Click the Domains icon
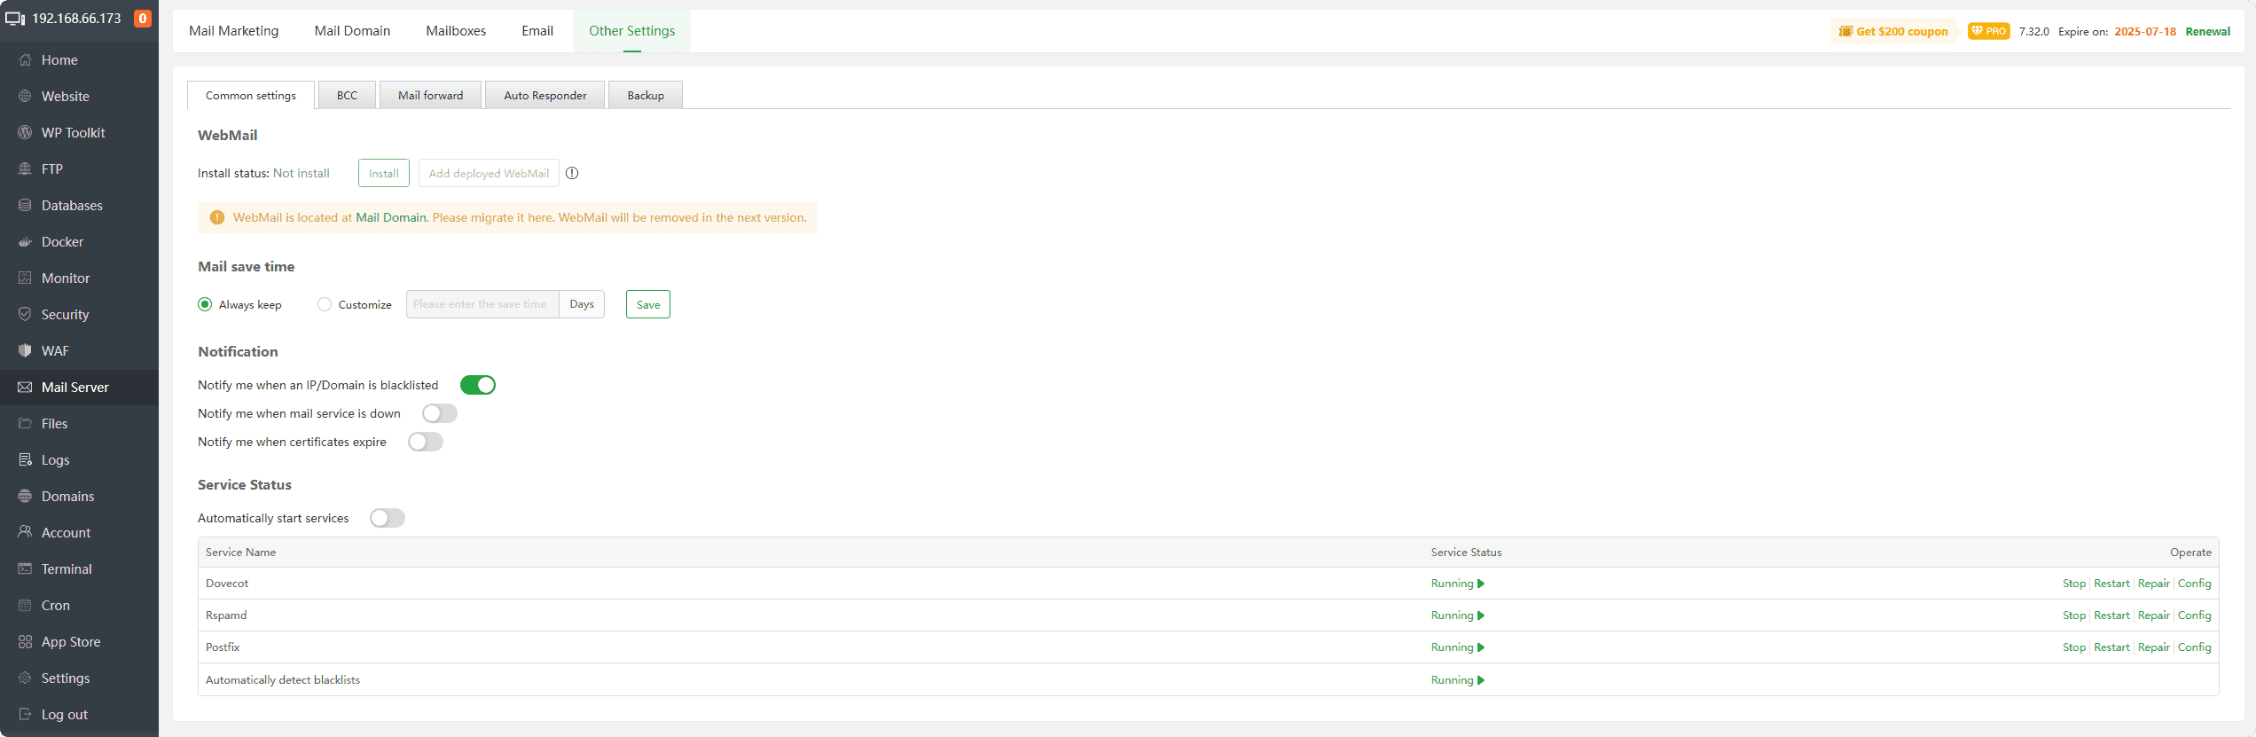Image resolution: width=2256 pixels, height=737 pixels. pos(25,497)
